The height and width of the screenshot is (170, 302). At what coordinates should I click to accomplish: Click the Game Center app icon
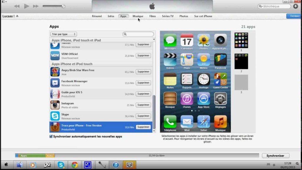tap(220, 79)
